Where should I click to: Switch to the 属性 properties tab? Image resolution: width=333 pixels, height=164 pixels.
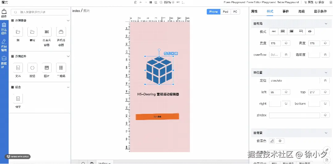pos(254,11)
